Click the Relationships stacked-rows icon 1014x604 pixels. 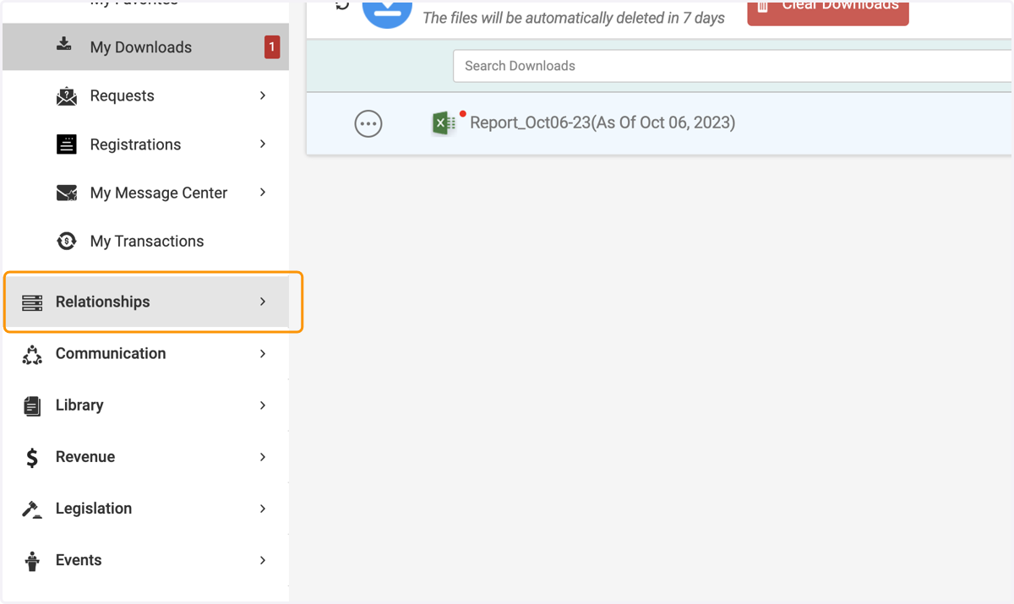pyautogui.click(x=32, y=302)
